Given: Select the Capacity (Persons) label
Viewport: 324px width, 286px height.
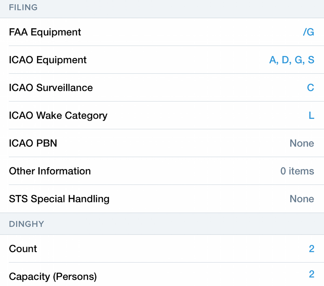Looking at the screenshot, I should pos(53,277).
